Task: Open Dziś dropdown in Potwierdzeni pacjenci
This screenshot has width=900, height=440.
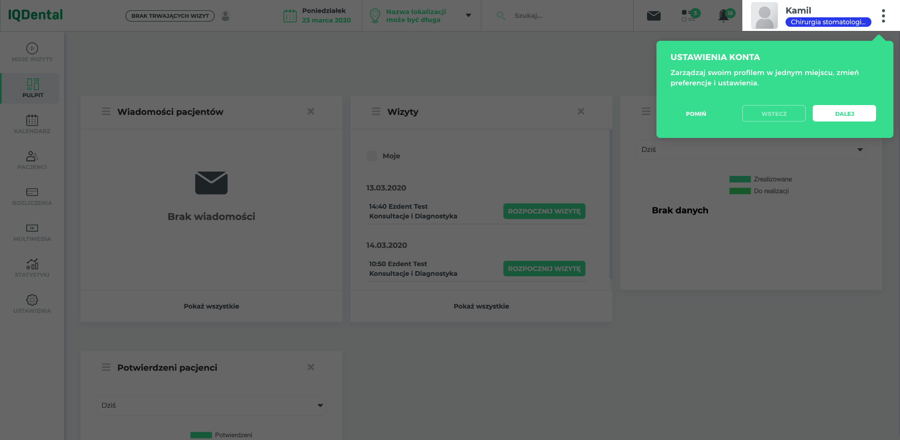Action: (x=211, y=405)
